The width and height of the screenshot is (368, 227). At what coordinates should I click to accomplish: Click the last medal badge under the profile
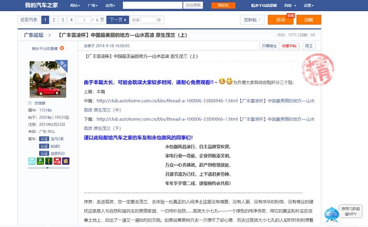(x=64, y=161)
